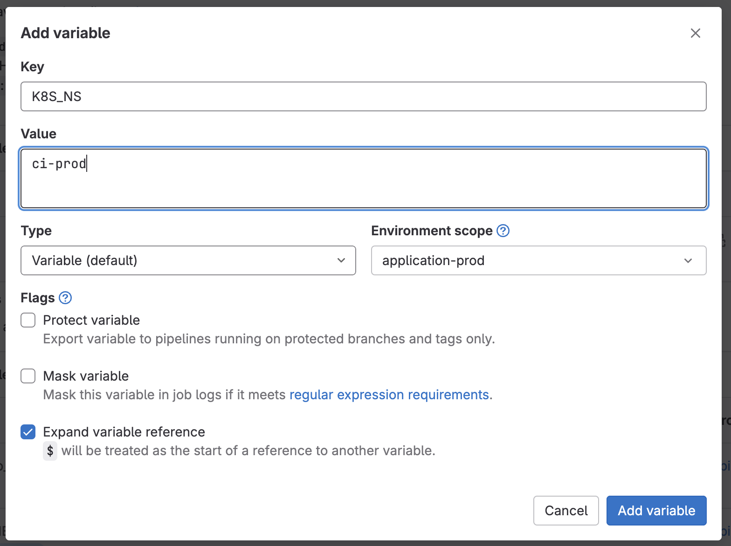731x546 pixels.
Task: Click the 'Environment scope' field label
Action: [432, 231]
